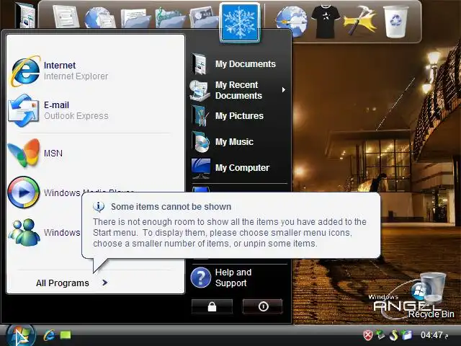Open the documents folder dock icon
Screen dimensions: 461x346
pos(136,18)
